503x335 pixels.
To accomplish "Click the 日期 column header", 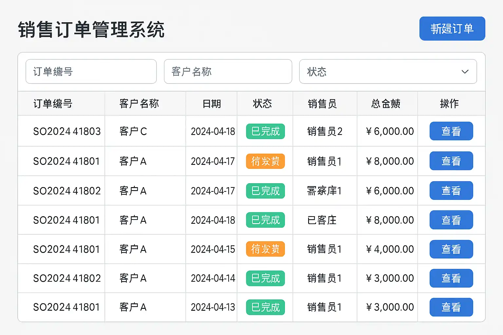I will (212, 104).
